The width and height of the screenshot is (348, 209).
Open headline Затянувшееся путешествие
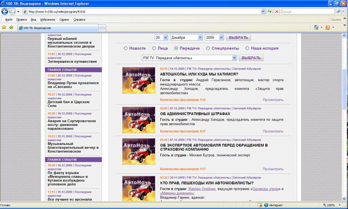pos(72,62)
